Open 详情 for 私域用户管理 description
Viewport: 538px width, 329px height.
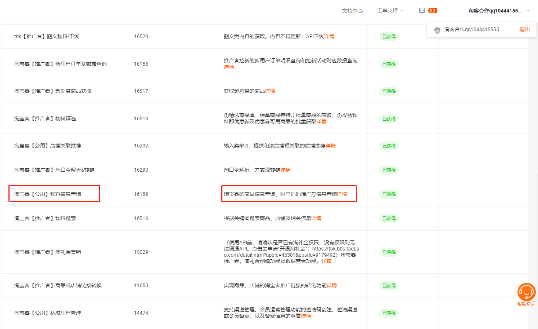306,316
